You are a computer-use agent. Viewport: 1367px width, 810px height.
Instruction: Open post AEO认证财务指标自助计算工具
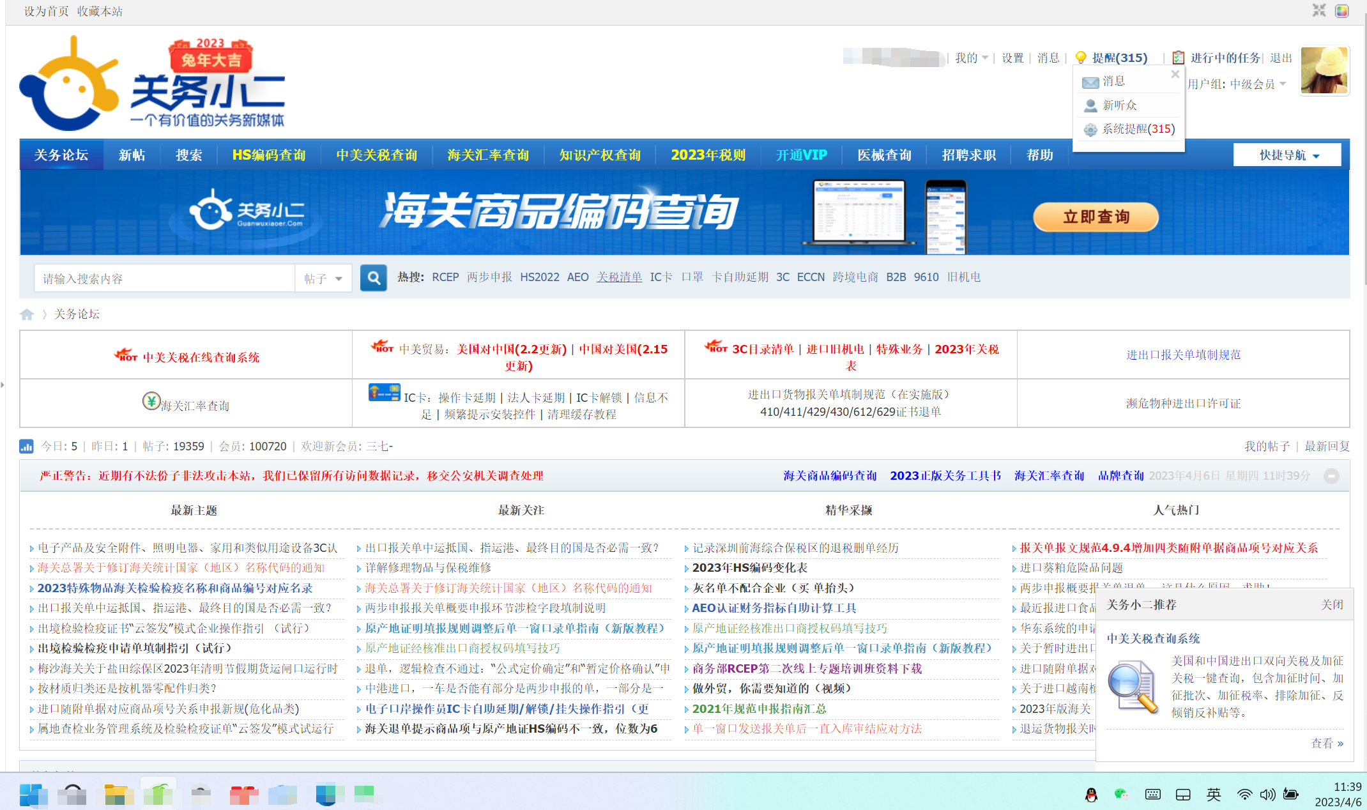tap(774, 608)
